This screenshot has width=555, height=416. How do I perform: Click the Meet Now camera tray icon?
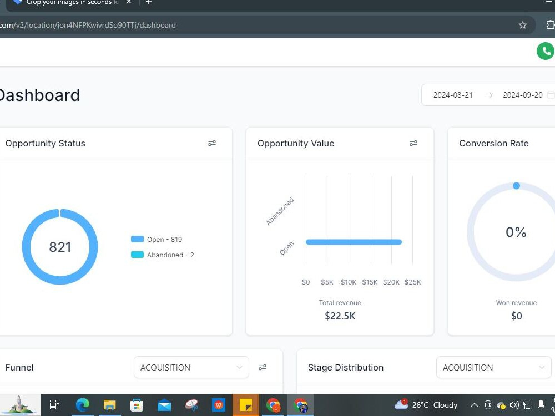click(488, 405)
